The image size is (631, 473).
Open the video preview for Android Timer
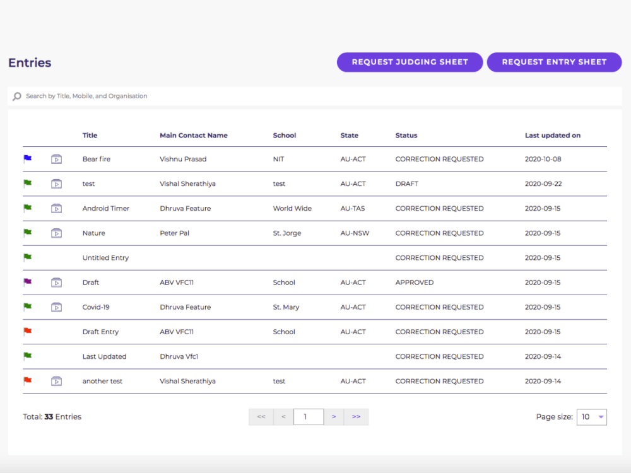tap(56, 208)
